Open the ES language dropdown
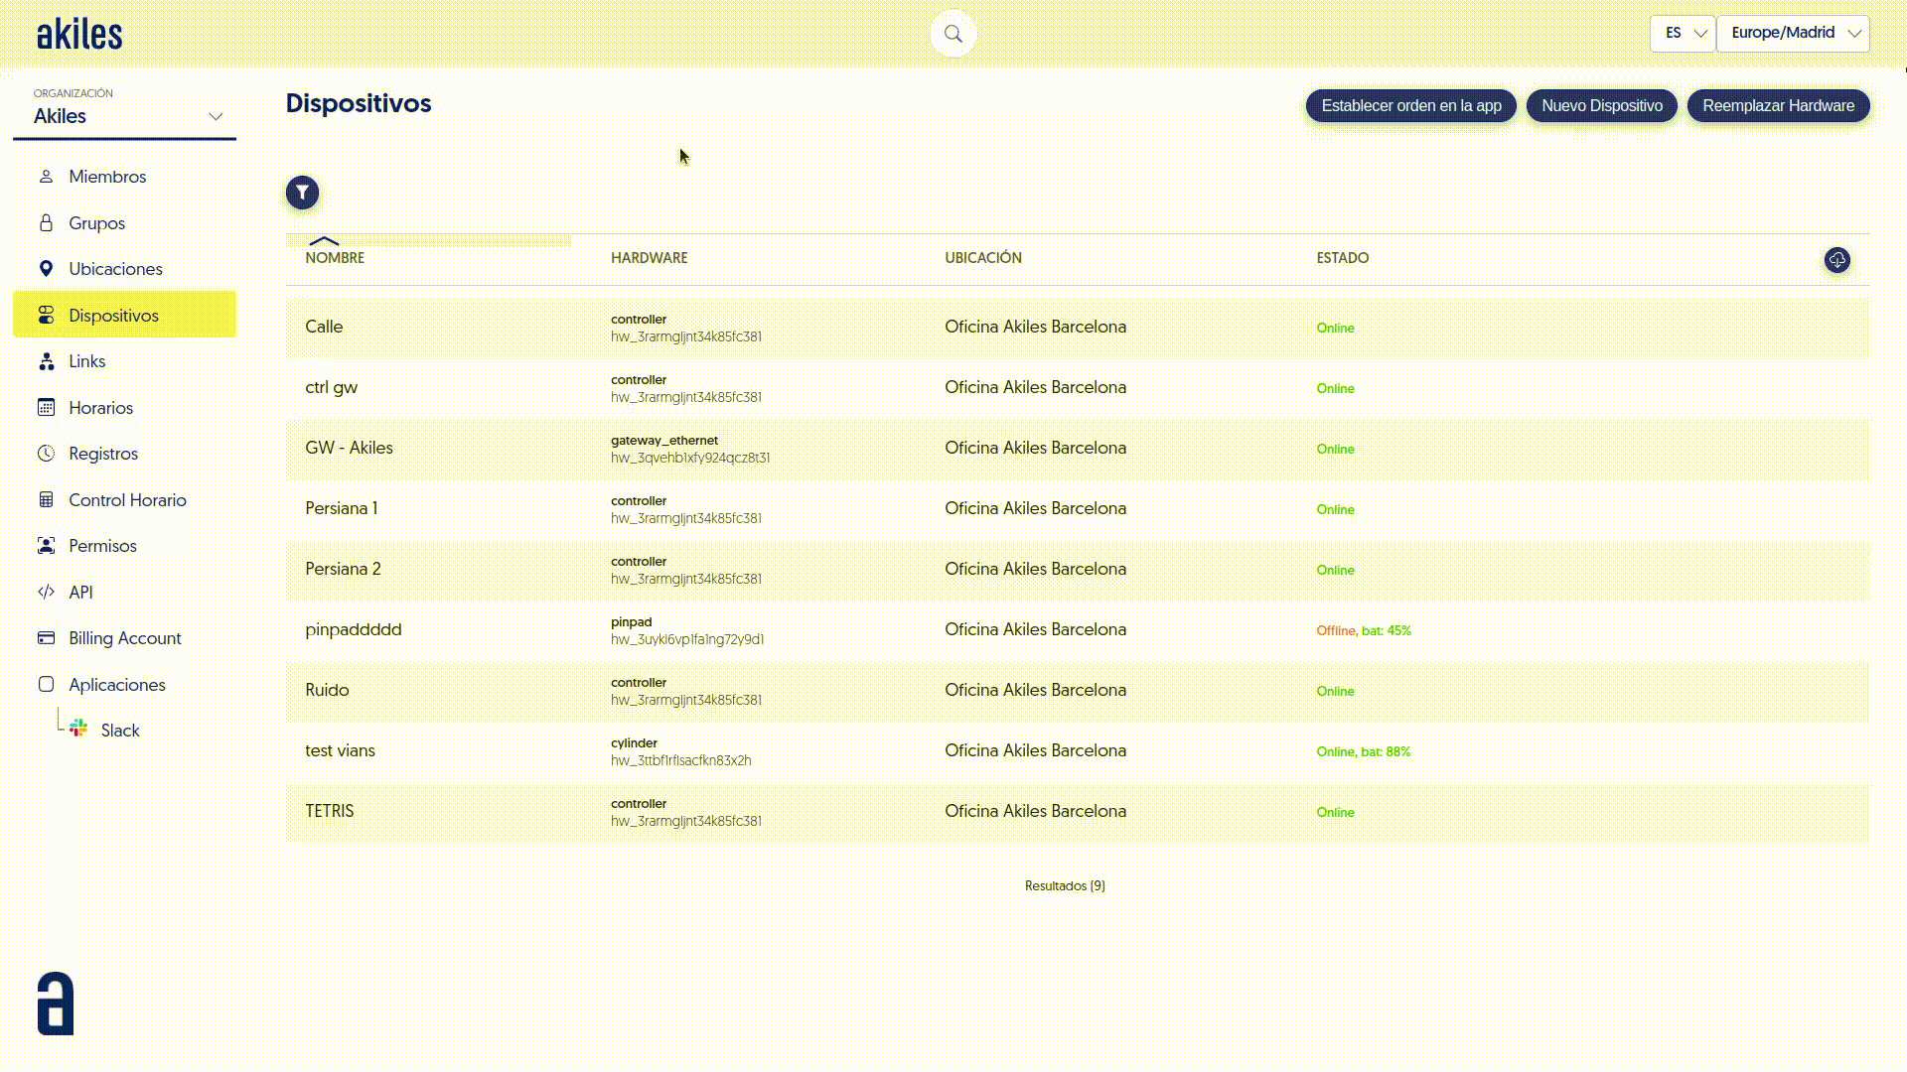The width and height of the screenshot is (1907, 1072). 1682,33
